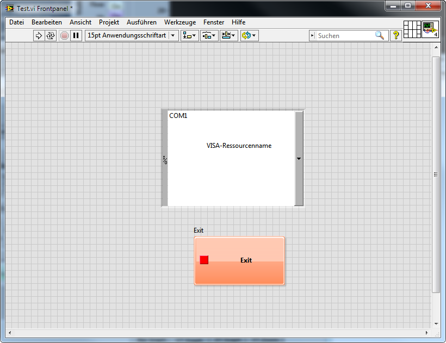Click the vertical scrollbar thumb

click(436, 174)
